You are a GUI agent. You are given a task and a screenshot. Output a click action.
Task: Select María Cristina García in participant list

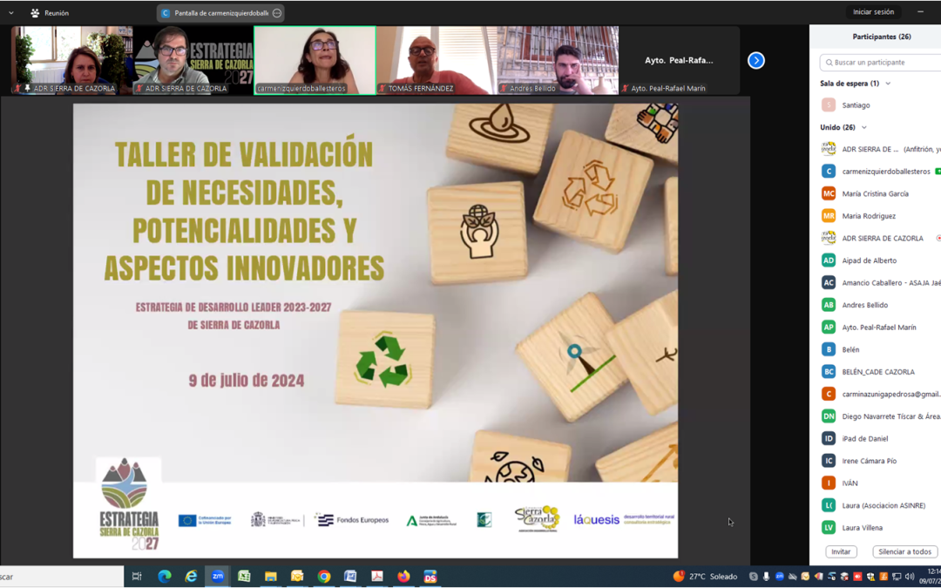click(875, 193)
